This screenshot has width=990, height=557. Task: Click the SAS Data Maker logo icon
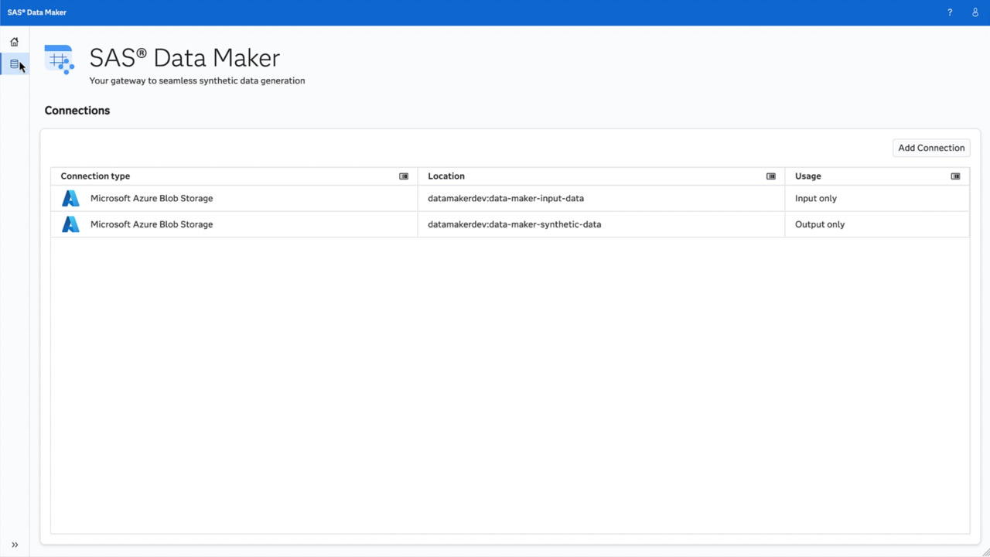pos(60,60)
